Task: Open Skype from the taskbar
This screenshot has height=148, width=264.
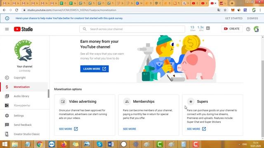Action: point(99,144)
